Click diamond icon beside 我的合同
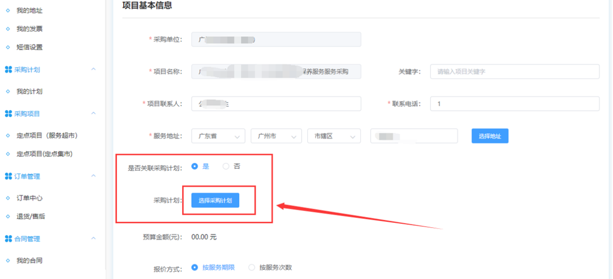 pos(8,261)
